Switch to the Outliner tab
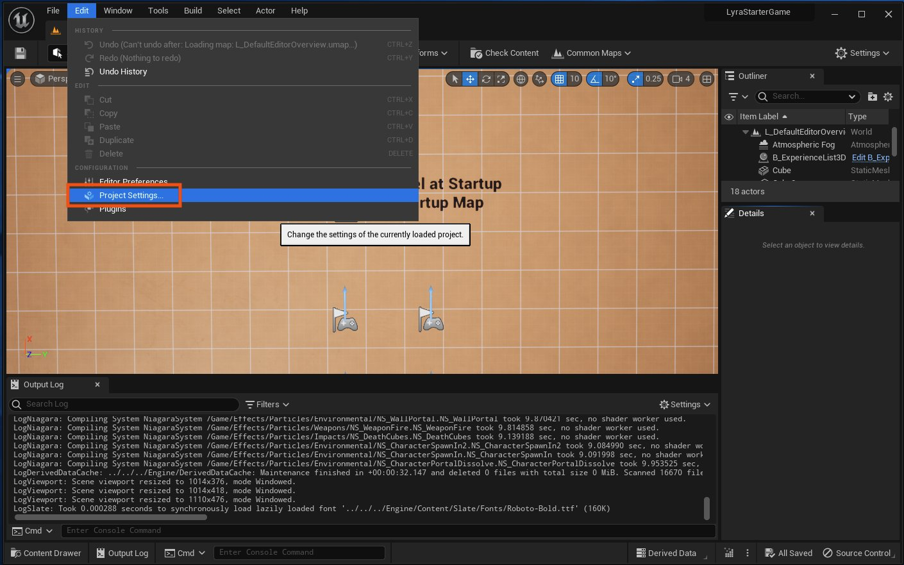This screenshot has width=904, height=565. (772, 76)
